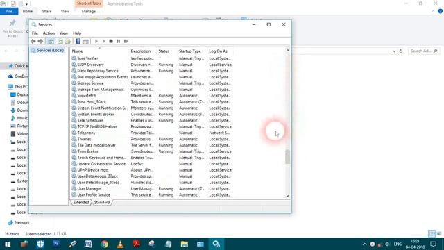Open File Explorer taskbar icon
Viewport: 444px width, 250px height.
[x=185, y=244]
